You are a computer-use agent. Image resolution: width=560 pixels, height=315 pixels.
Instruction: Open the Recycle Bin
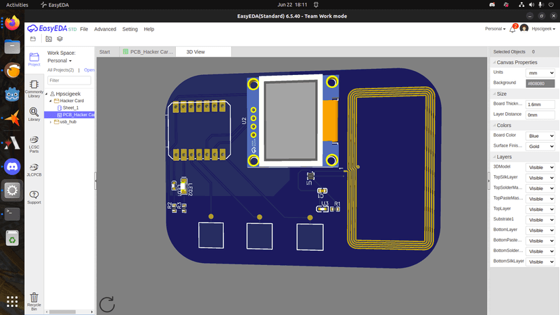[34, 299]
